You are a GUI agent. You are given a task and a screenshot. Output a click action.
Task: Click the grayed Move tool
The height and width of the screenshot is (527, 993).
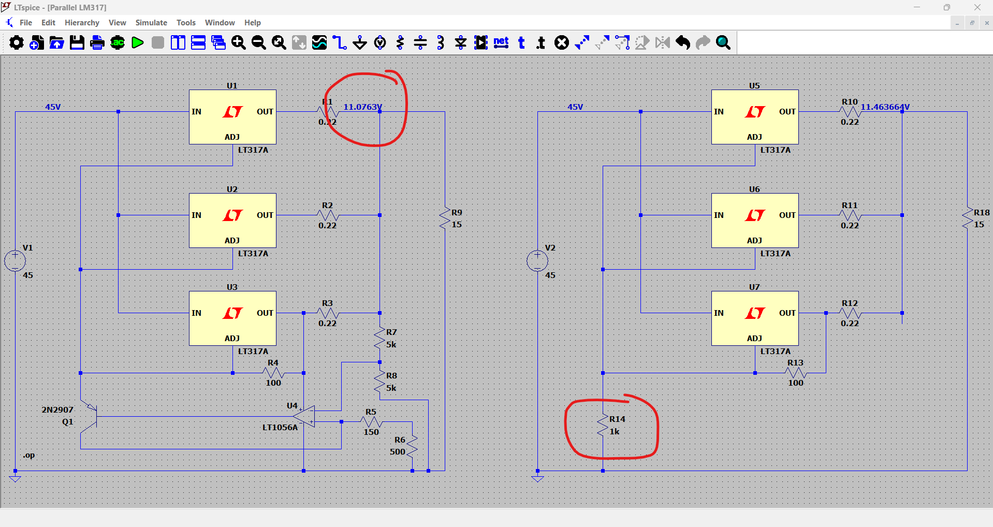602,42
